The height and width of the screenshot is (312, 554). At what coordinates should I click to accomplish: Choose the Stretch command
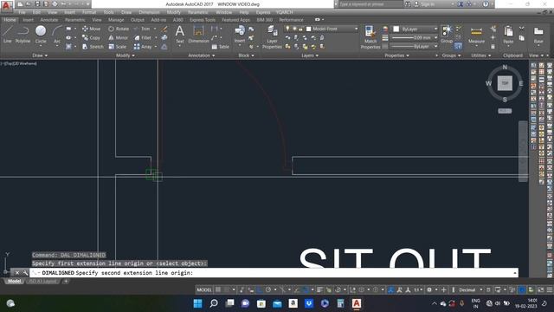(93, 46)
